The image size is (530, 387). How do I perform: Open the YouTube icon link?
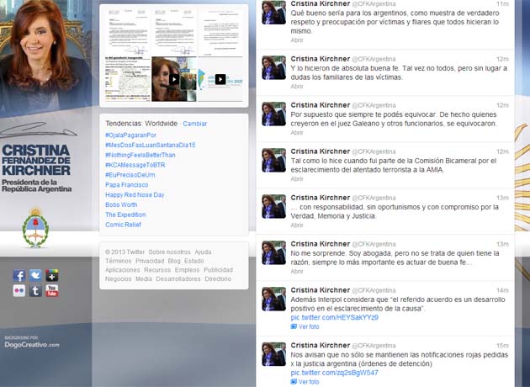coord(52,291)
